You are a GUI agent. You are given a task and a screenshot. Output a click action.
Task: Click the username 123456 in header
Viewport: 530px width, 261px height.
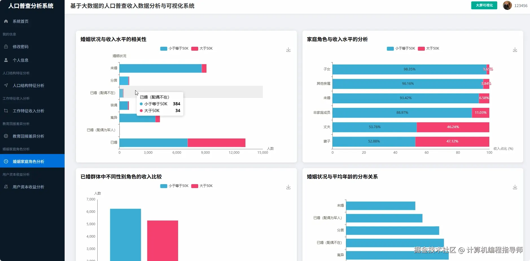pyautogui.click(x=521, y=6)
